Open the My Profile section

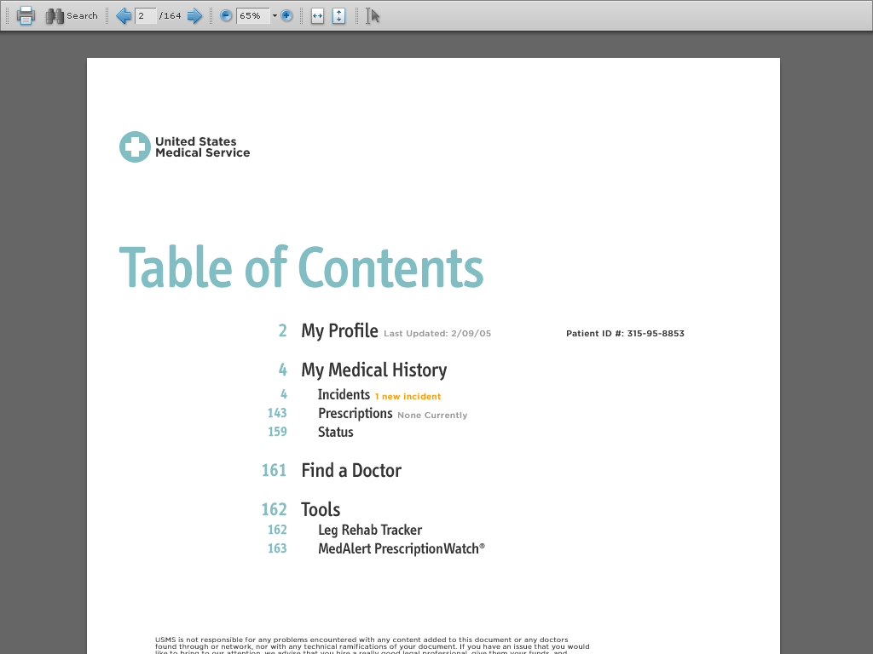(x=339, y=331)
